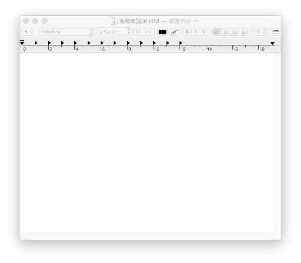This screenshot has width=301, height=263.
Task: Open the レギュラー typeface style selector
Action: (114, 32)
